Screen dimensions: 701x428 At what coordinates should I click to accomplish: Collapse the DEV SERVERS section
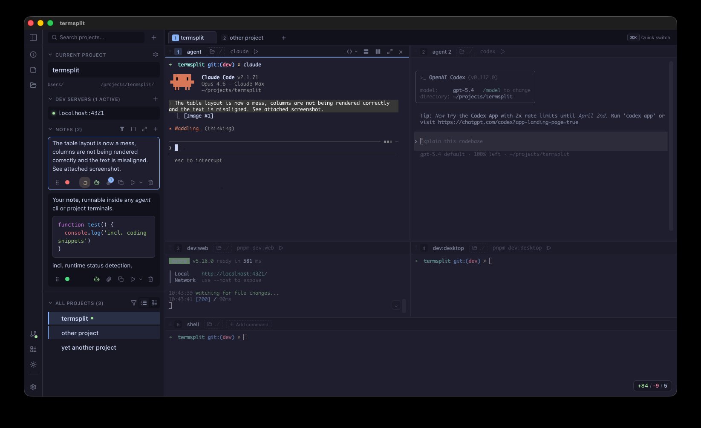(x=50, y=99)
